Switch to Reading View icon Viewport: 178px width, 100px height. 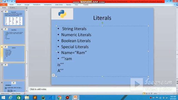[x=149, y=94]
